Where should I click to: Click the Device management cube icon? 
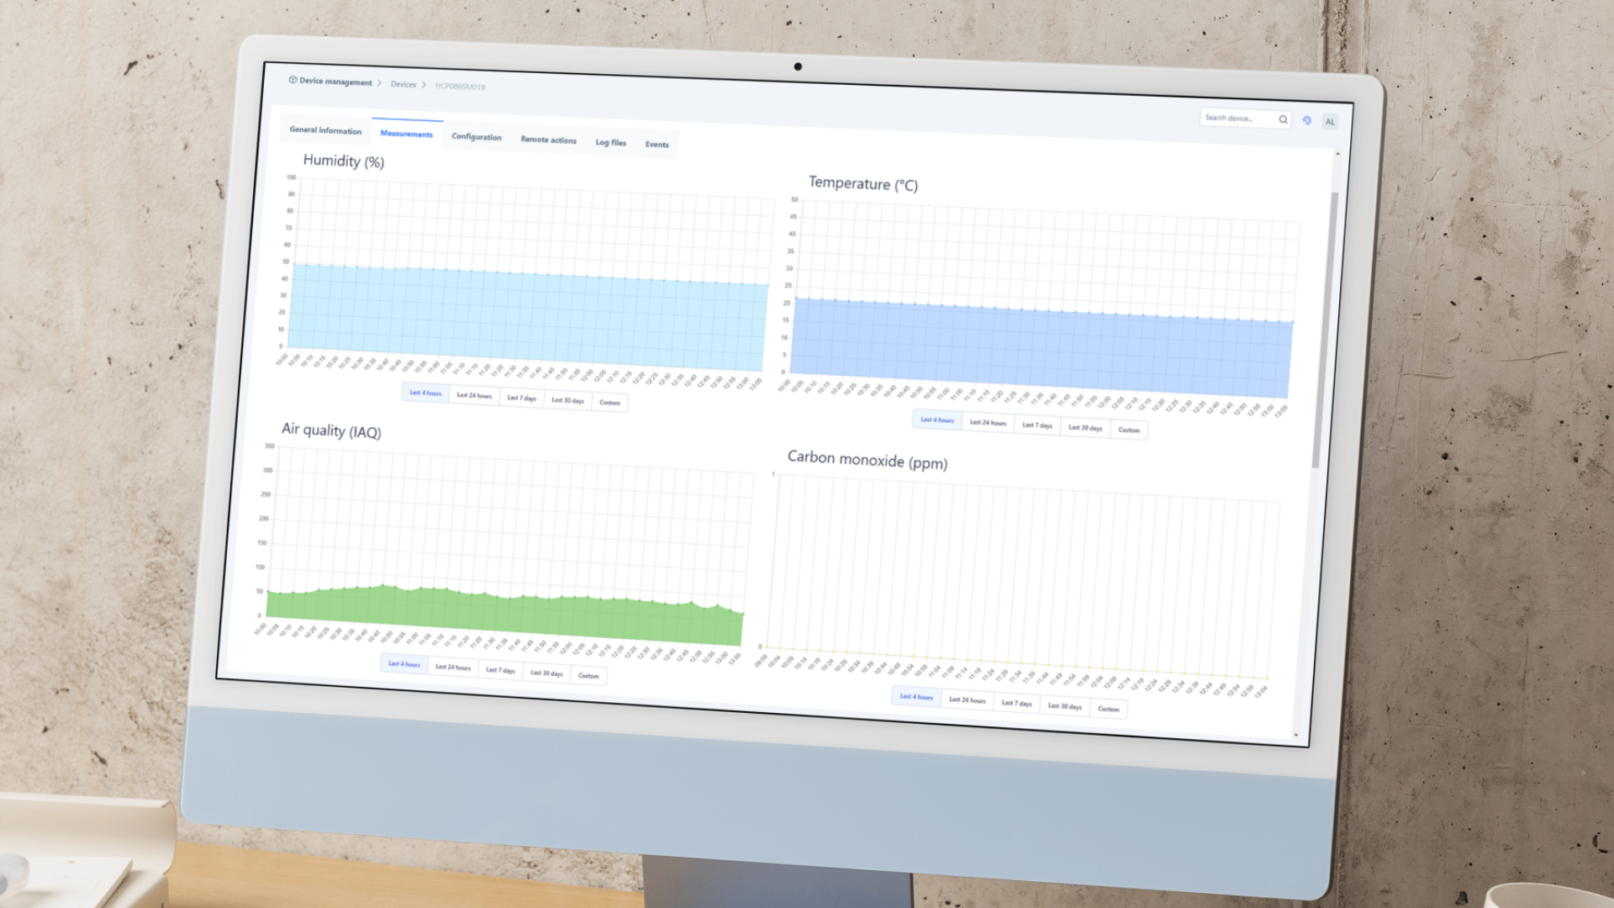[x=293, y=80]
